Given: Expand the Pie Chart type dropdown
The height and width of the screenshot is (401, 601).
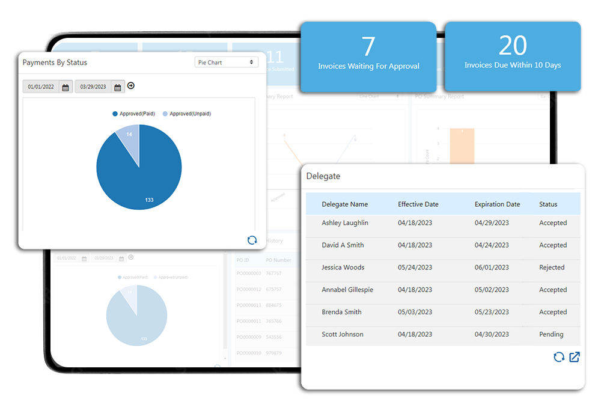Looking at the screenshot, I should point(226,63).
